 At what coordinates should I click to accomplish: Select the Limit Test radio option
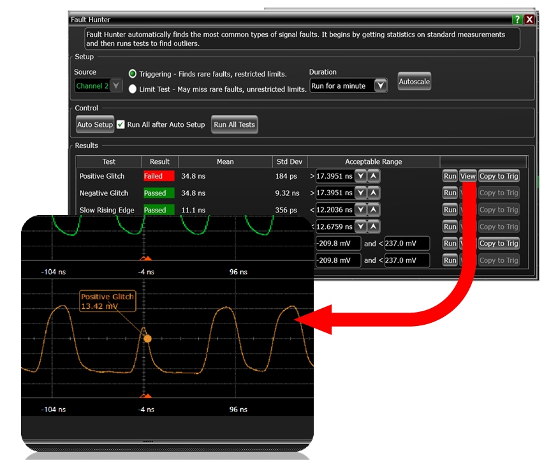tap(133, 89)
